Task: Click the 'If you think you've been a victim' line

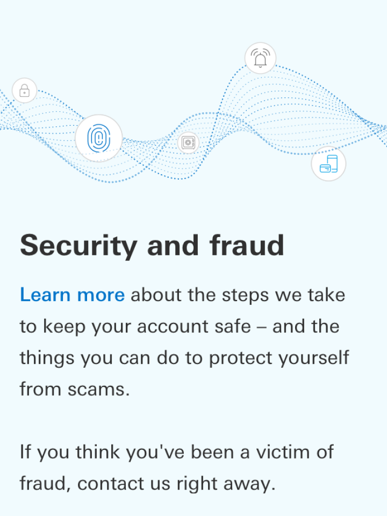Action: [177, 452]
